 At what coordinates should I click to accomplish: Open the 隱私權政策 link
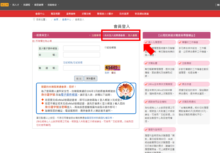pyautogui.click(x=106, y=118)
